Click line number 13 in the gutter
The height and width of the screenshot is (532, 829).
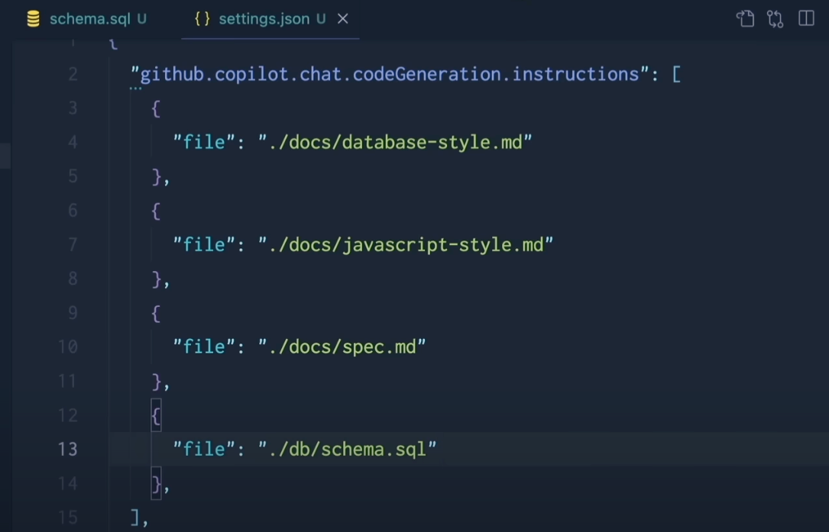click(68, 449)
